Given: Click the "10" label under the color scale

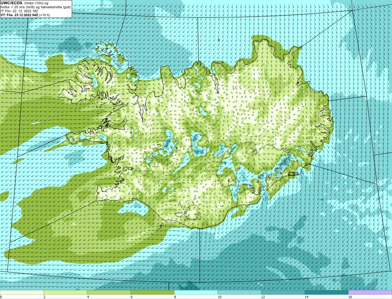Looking at the screenshot, I should coord(219,297).
